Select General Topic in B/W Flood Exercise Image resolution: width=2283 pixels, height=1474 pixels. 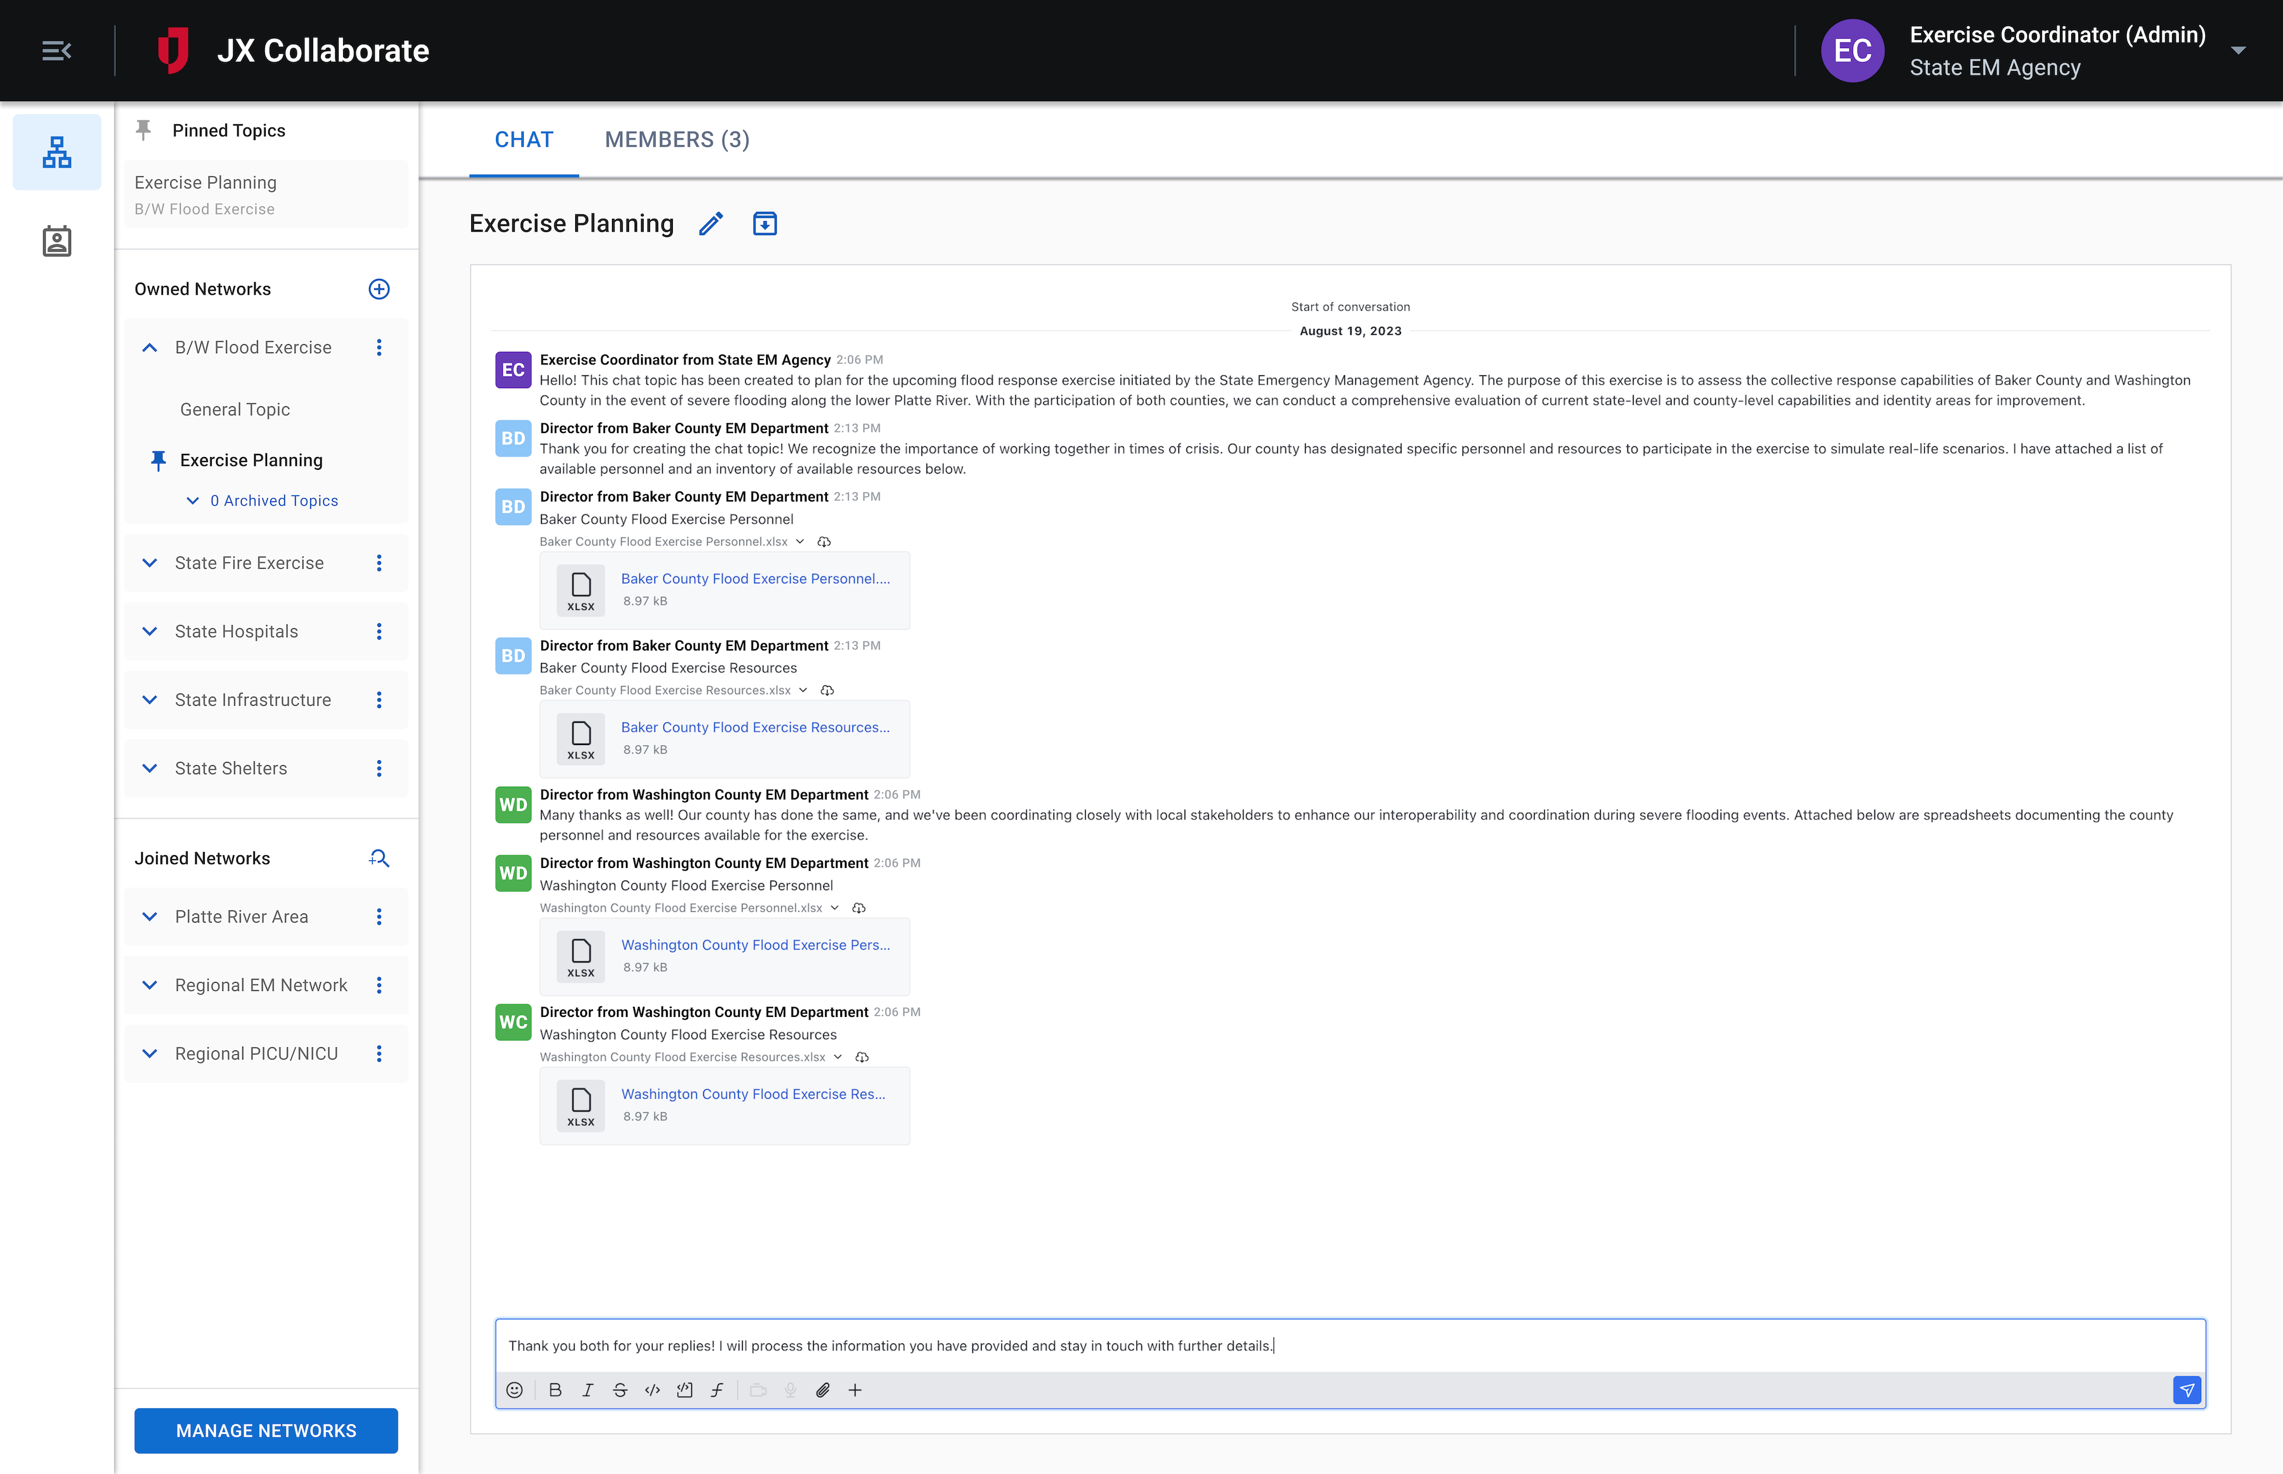pyautogui.click(x=235, y=410)
